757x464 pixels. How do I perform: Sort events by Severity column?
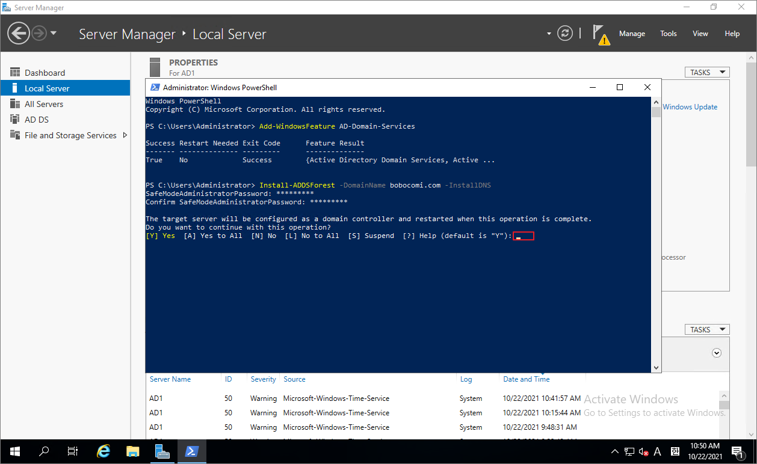click(x=264, y=379)
